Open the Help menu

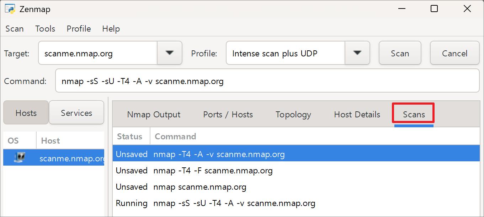(x=111, y=29)
